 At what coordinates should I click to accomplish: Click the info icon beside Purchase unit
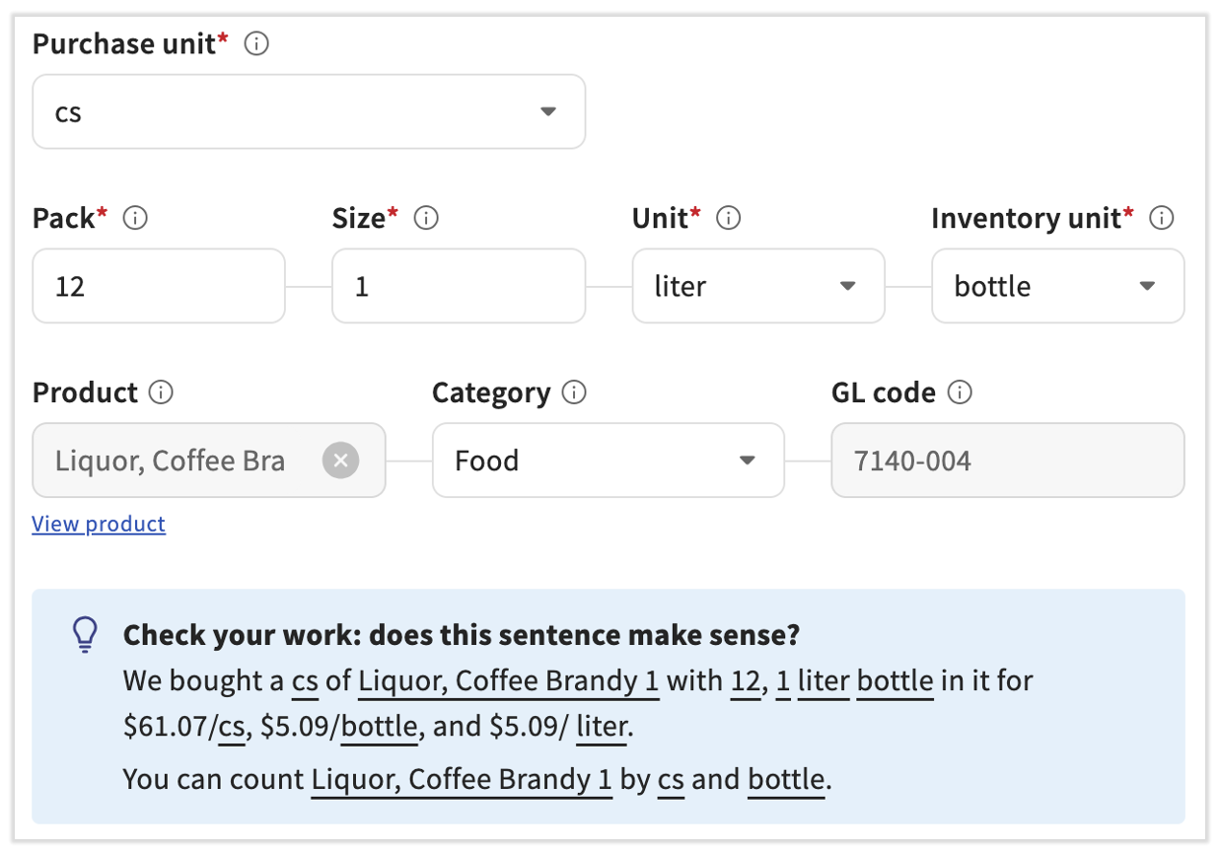click(x=256, y=44)
